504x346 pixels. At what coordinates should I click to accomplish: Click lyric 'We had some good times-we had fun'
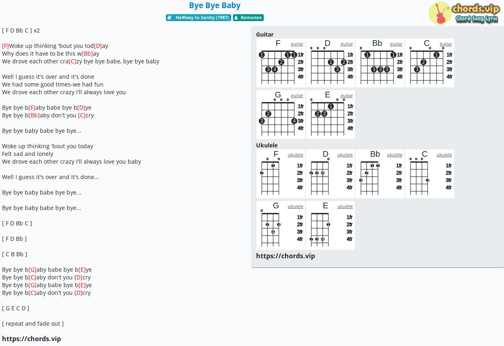(53, 84)
